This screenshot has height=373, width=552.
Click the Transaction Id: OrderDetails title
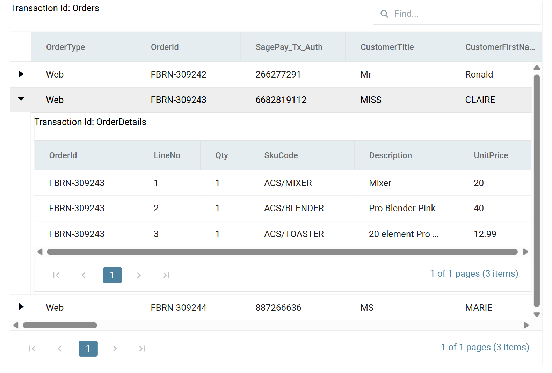coord(90,122)
